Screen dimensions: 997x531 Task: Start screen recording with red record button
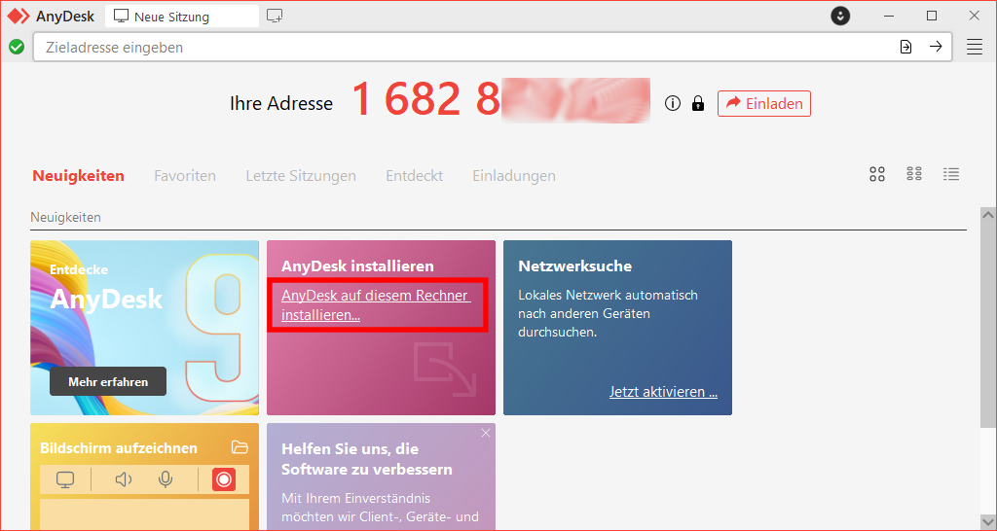pyautogui.click(x=223, y=479)
